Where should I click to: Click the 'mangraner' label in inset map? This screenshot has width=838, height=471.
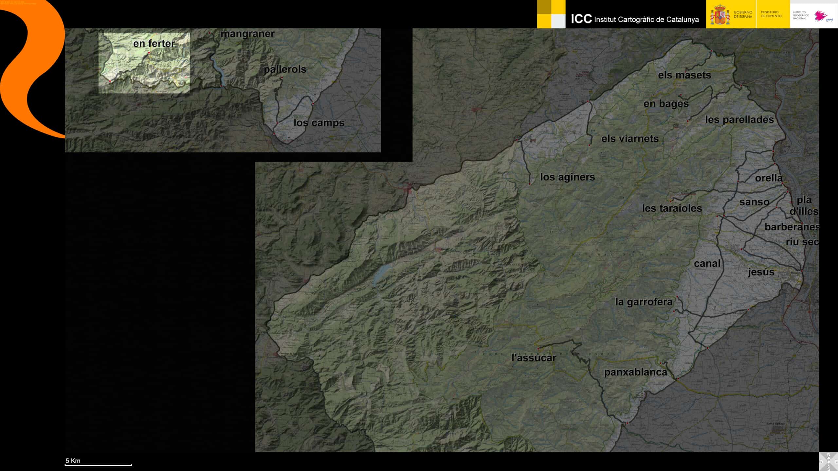[x=247, y=34]
